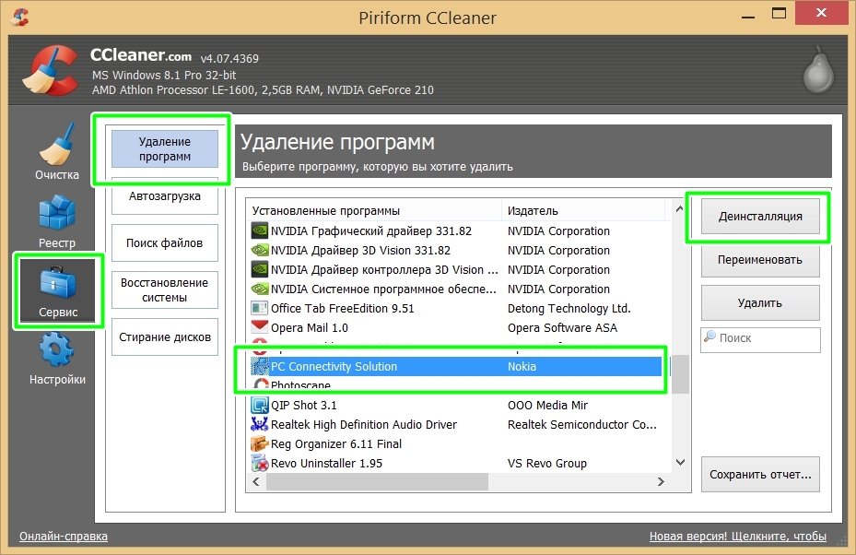Open the Реестр registry section
This screenshot has width=856, height=555.
(57, 222)
